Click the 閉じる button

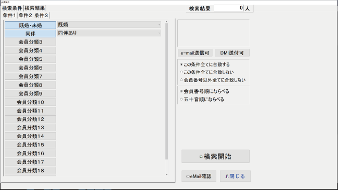pos(235,176)
